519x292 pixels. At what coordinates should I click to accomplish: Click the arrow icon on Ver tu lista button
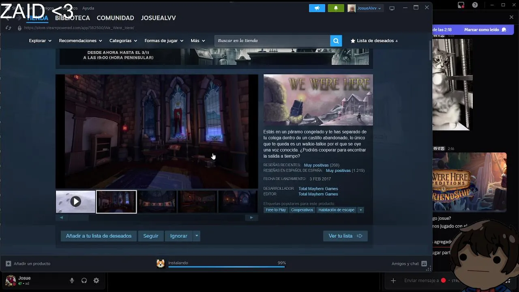(359, 236)
